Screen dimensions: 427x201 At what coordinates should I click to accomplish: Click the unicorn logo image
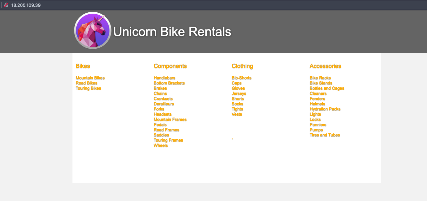[x=93, y=31]
